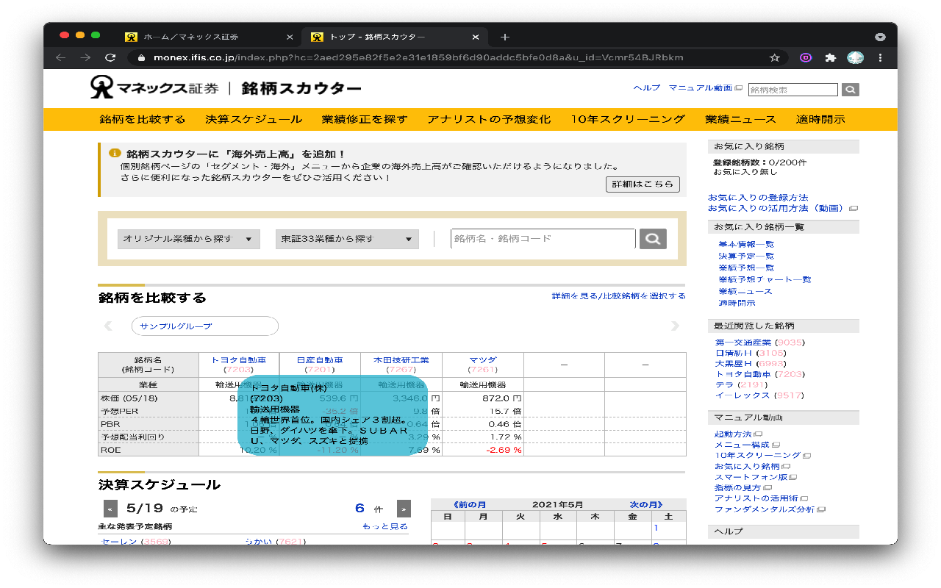The height and width of the screenshot is (588, 941).
Task: Open a new tab with the plus icon
Action: (x=504, y=37)
